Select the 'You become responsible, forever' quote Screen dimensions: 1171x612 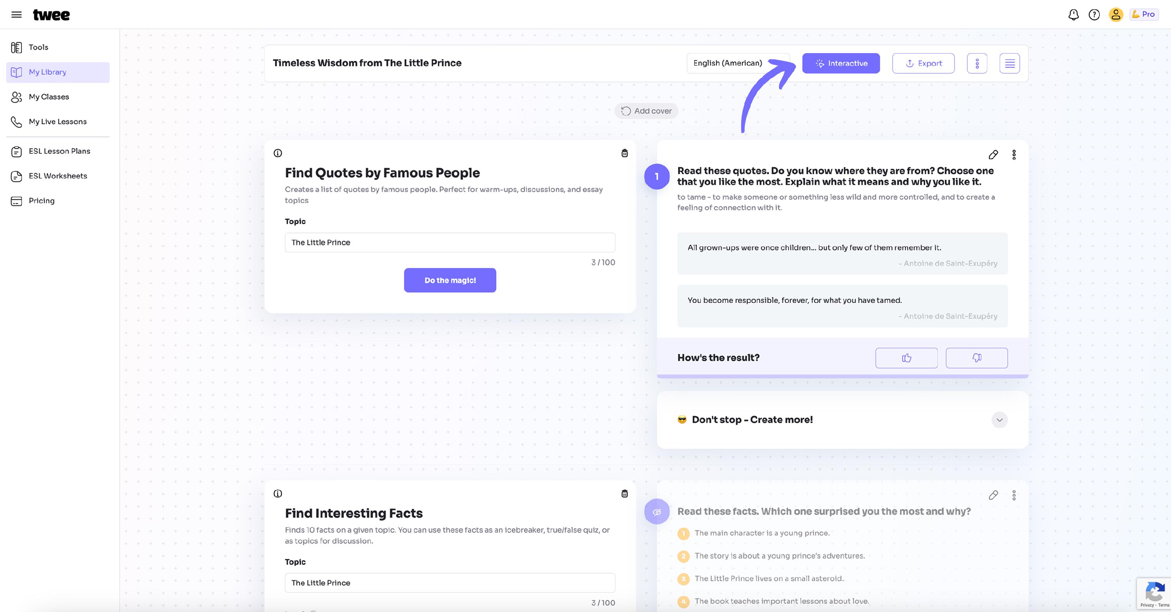point(842,306)
